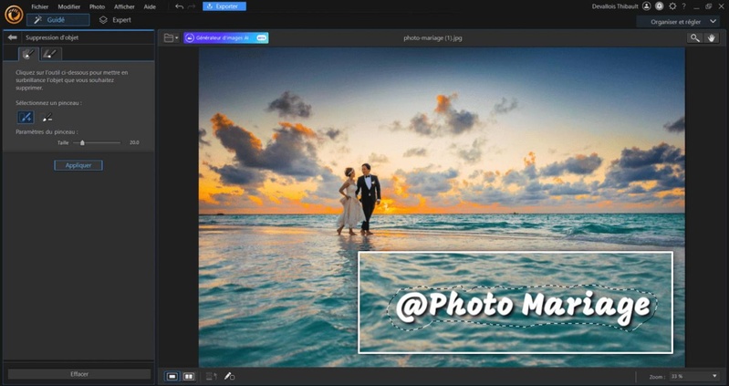
Task: Switch to Expert mode
Action: (114, 19)
